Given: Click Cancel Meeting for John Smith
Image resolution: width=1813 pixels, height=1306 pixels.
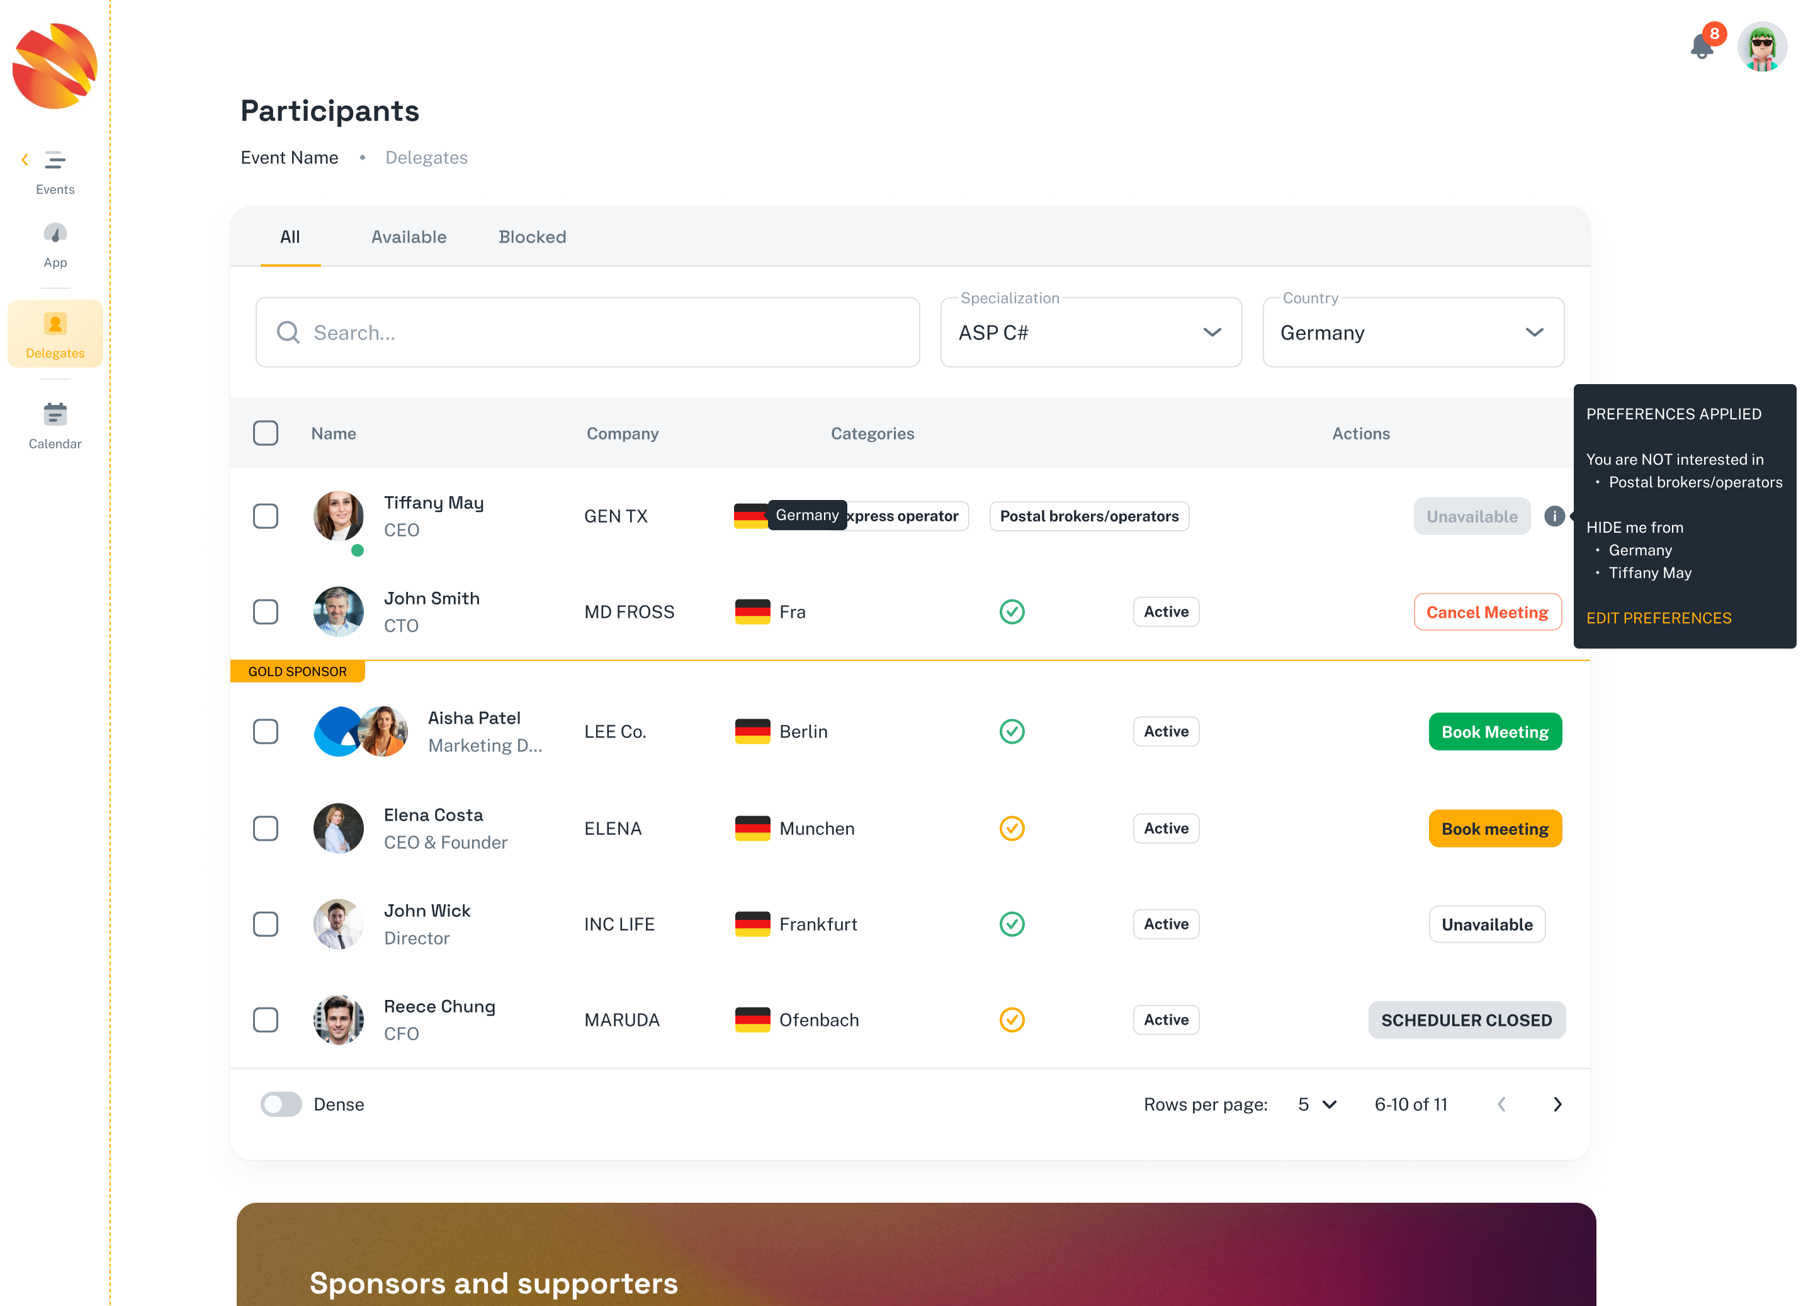Looking at the screenshot, I should [1487, 612].
